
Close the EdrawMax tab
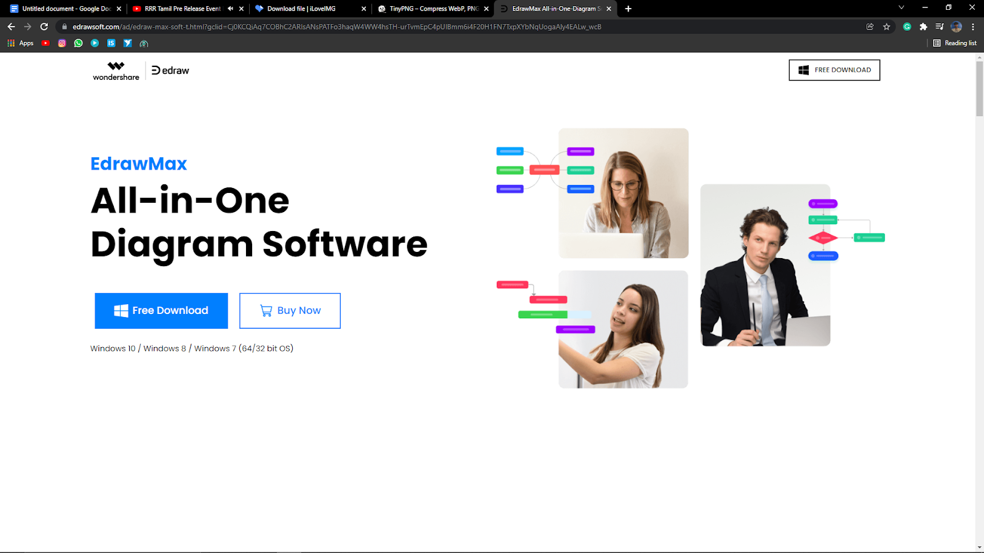click(609, 9)
